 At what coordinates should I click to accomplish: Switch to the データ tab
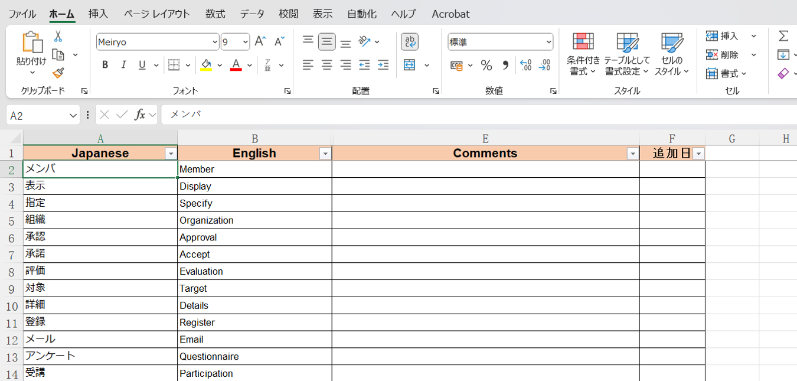click(252, 14)
